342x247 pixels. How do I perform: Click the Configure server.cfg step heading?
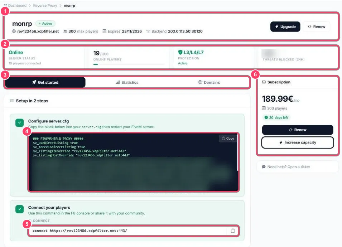48,121
